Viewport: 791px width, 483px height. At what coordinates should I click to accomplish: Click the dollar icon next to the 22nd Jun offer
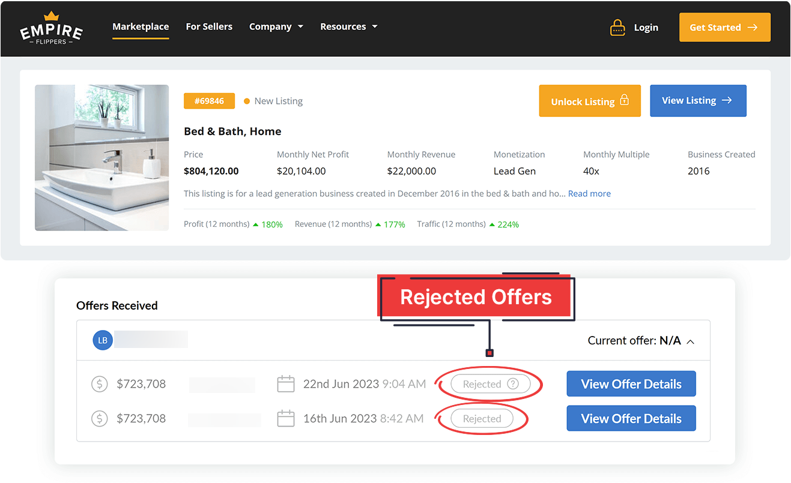pos(99,384)
